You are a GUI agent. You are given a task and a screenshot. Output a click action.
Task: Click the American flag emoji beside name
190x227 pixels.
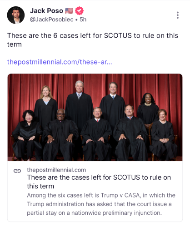[69, 11]
